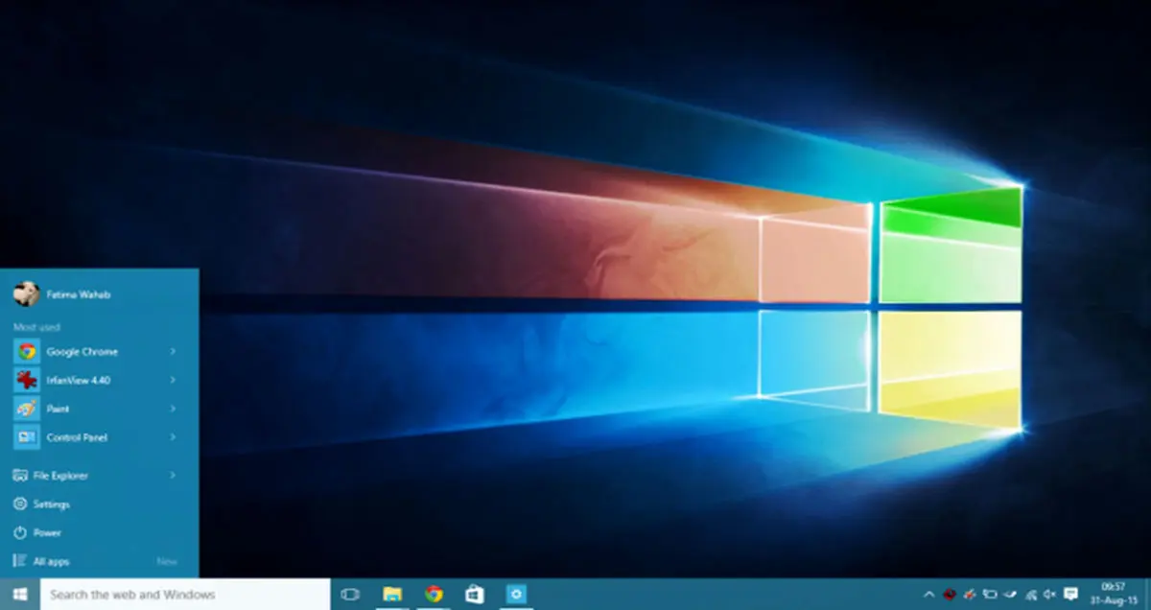Screen dimensions: 1151x610
Task: Open Google Chrome from Most used list
Action: 82,352
